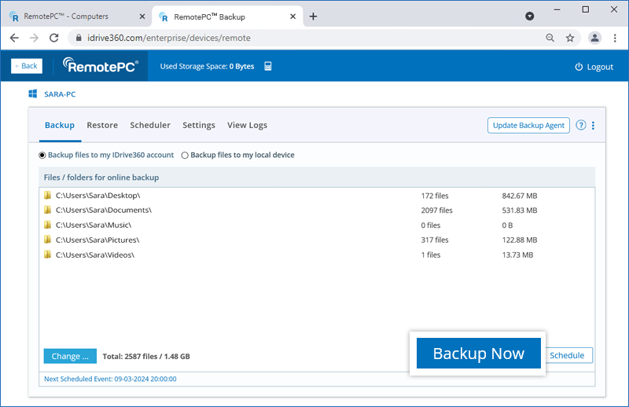The image size is (629, 407).
Task: Bookmark this page with star icon
Action: [x=570, y=37]
